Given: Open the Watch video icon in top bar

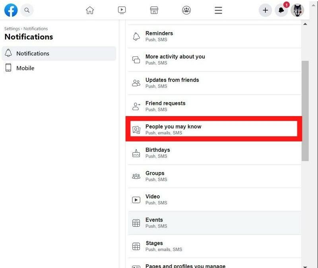Looking at the screenshot, I should [x=122, y=10].
